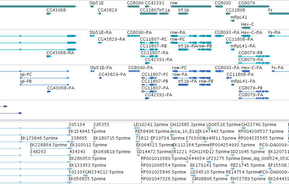Click the Ir51b-PA protein label
This screenshot has height=184, width=289.
pos(187,81)
